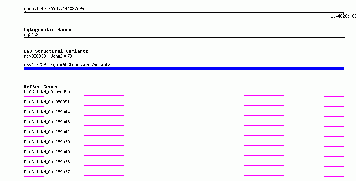Open transcript PLAGL1|NM_001289043

47,122
